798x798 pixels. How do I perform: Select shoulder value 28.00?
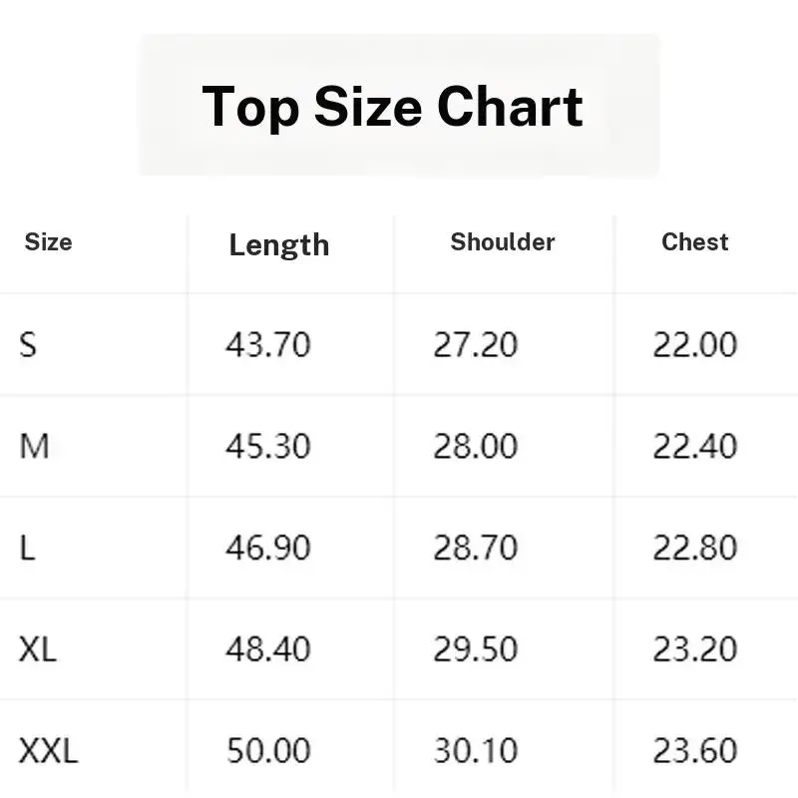pyautogui.click(x=476, y=446)
